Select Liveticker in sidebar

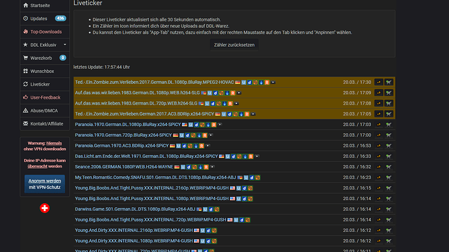pyautogui.click(x=45, y=84)
